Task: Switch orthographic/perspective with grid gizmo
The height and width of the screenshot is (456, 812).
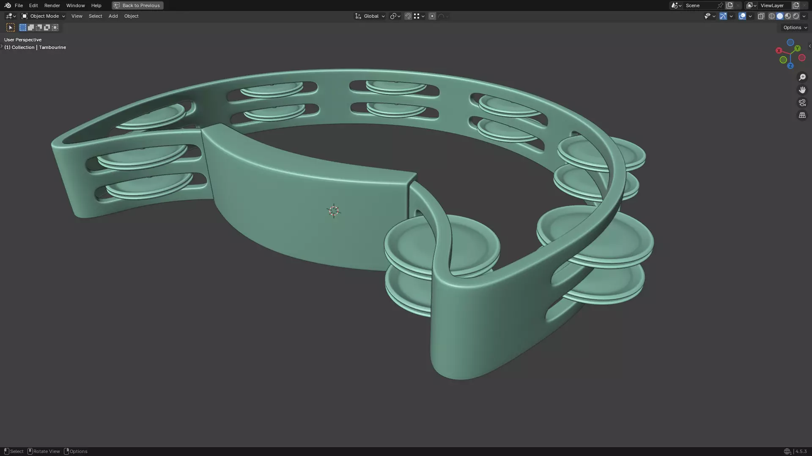Action: pos(802,115)
